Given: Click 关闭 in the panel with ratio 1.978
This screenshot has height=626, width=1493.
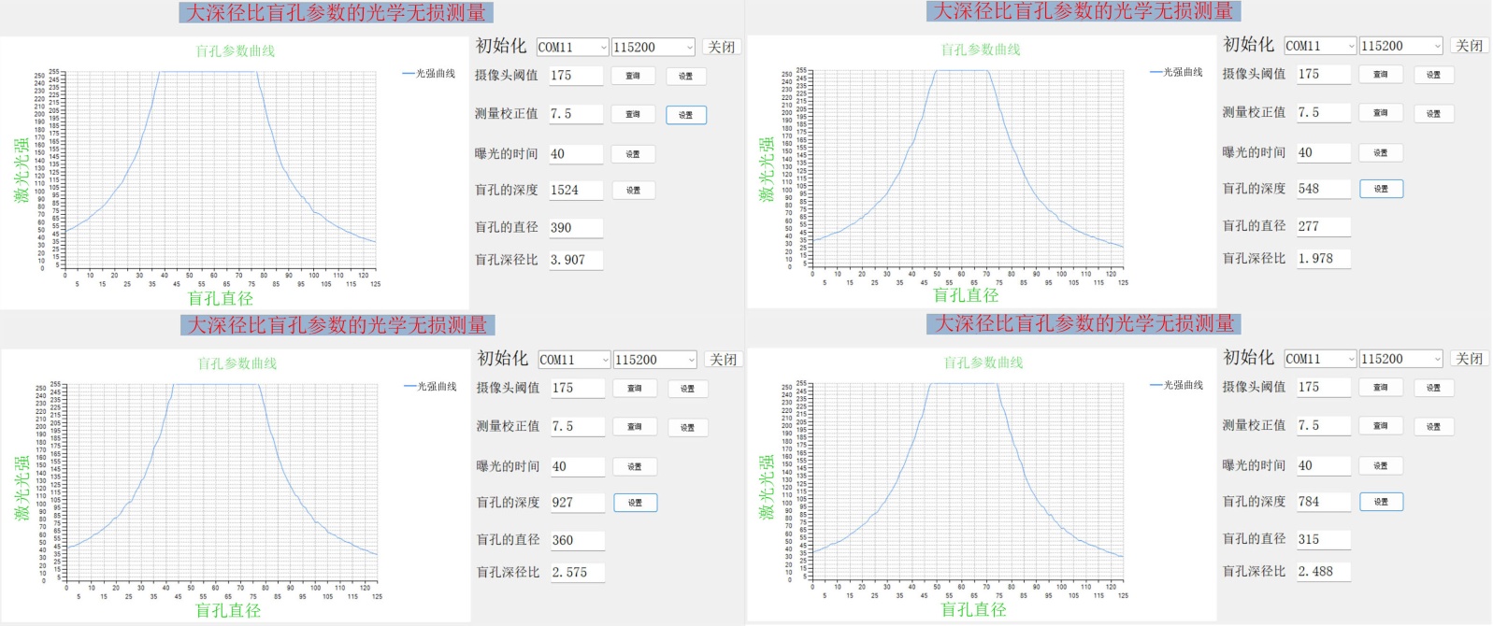Looking at the screenshot, I should [x=1469, y=46].
